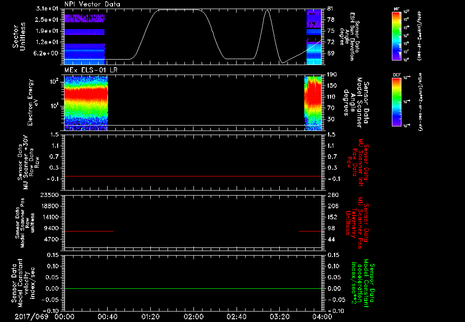Click the NPI Vector Data panel title
Image resolution: width=465 pixels, height=322 pixels.
(92, 4)
